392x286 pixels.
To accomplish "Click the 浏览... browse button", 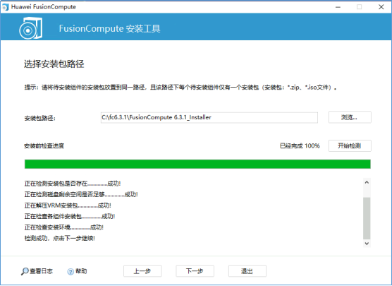I will click(x=350, y=117).
